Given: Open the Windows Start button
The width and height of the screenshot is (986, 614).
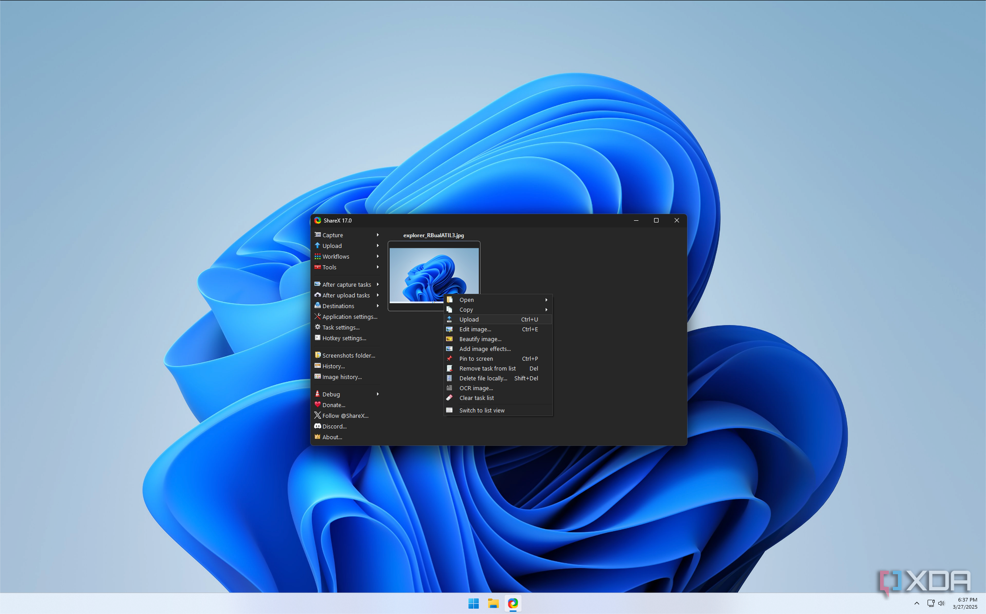Looking at the screenshot, I should [x=473, y=603].
